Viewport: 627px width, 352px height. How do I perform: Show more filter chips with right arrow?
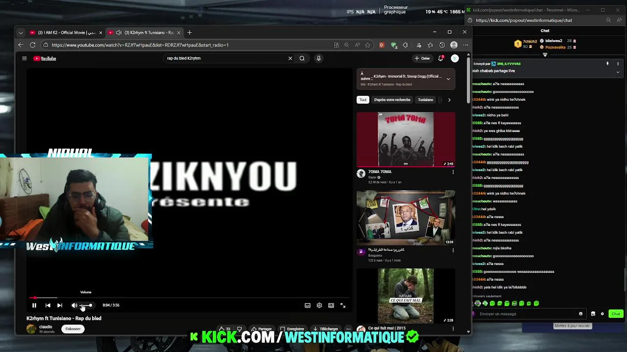[x=449, y=100]
